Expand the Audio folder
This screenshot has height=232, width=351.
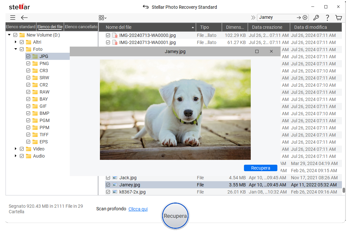(x=16, y=156)
